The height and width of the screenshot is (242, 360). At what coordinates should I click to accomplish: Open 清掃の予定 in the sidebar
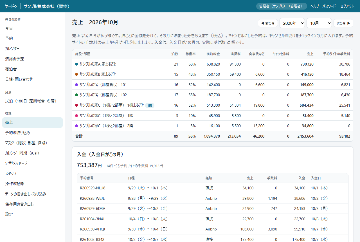[32, 59]
